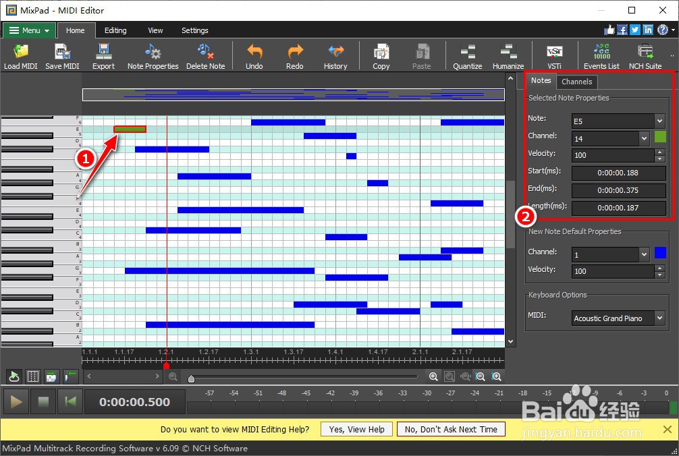Click the horizontal zoom slider handle
This screenshot has width=679, height=456.
pos(191,379)
